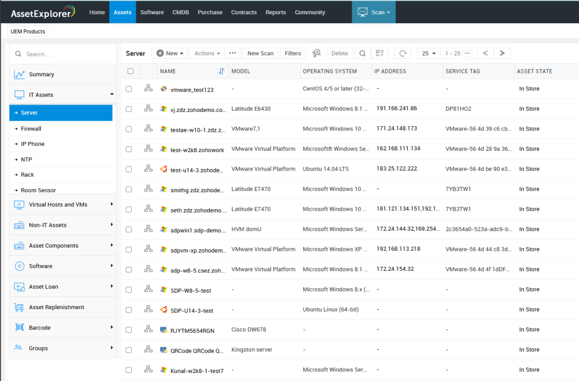Viewport: 579px width, 381px height.
Task: Check the box for sdpwin1.sdp-demo
Action: click(128, 230)
